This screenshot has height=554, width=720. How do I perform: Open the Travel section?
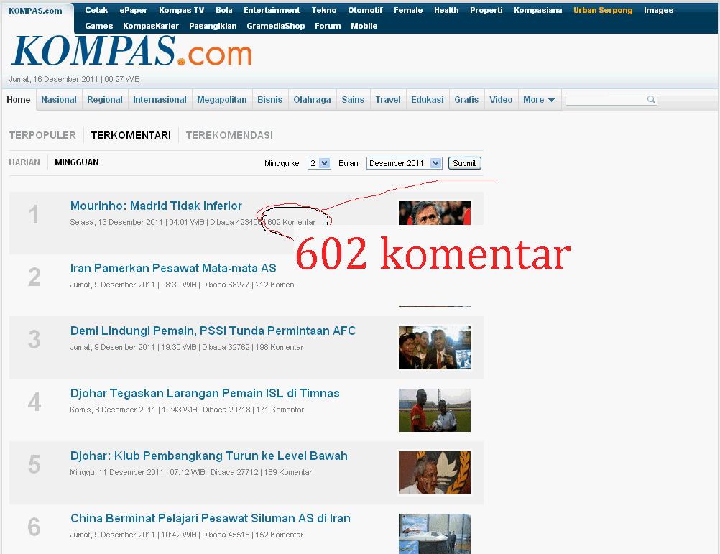[x=388, y=100]
